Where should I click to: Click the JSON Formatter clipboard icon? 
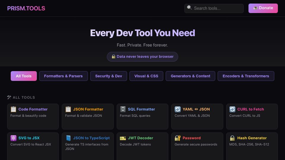point(68,109)
